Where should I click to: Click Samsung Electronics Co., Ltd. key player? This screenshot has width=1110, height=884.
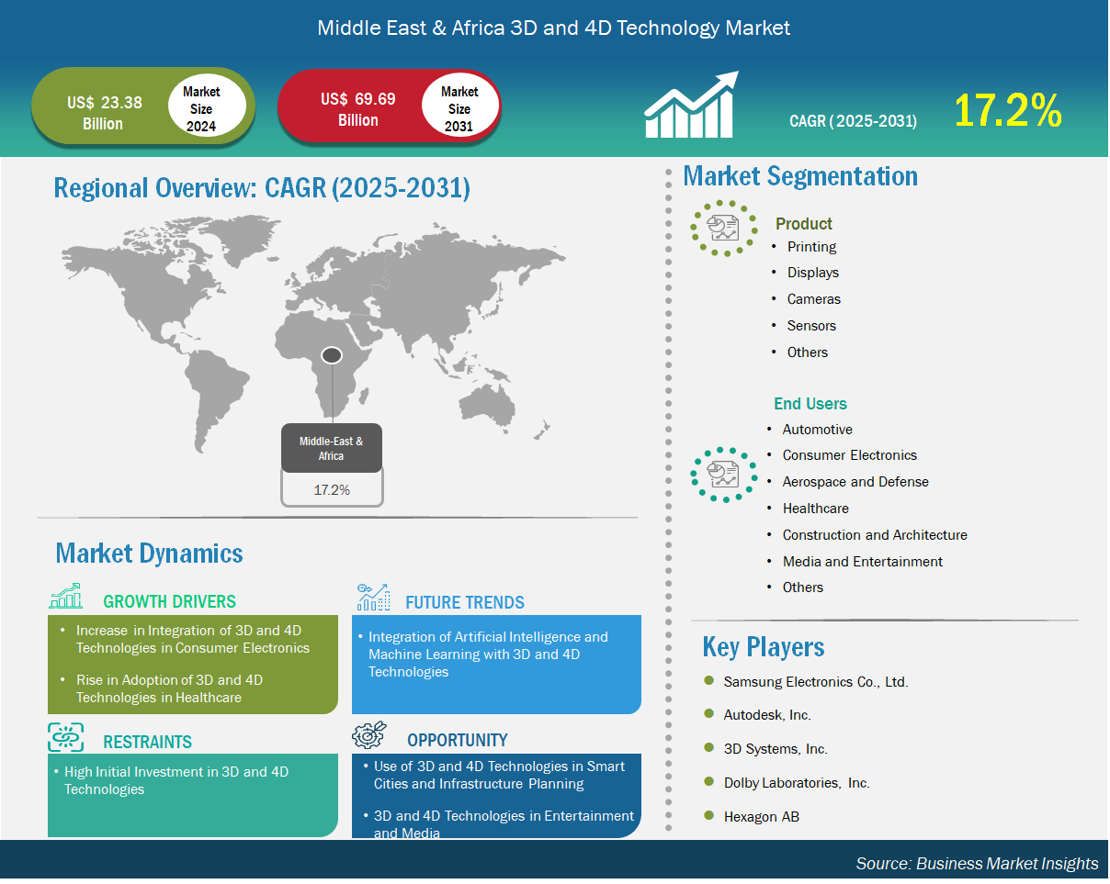[816, 682]
